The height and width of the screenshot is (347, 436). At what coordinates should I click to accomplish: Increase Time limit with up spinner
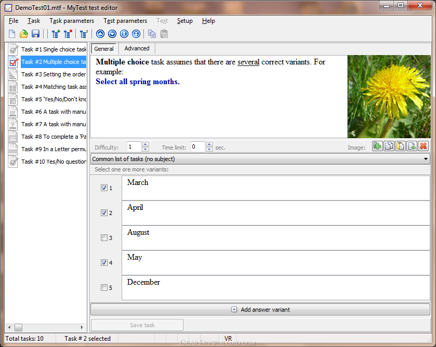point(209,144)
